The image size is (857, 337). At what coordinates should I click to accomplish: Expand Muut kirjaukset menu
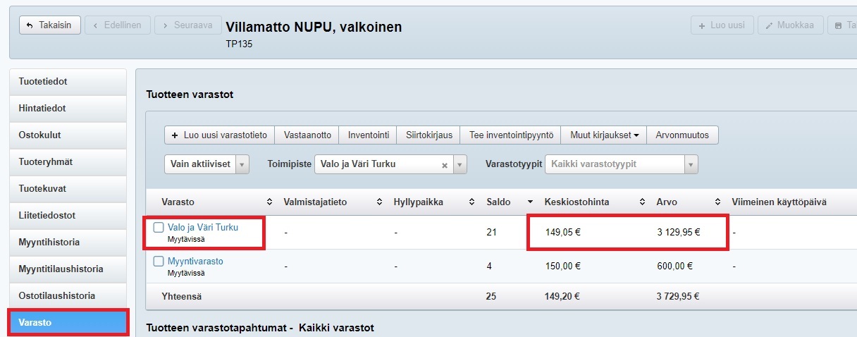(x=603, y=135)
